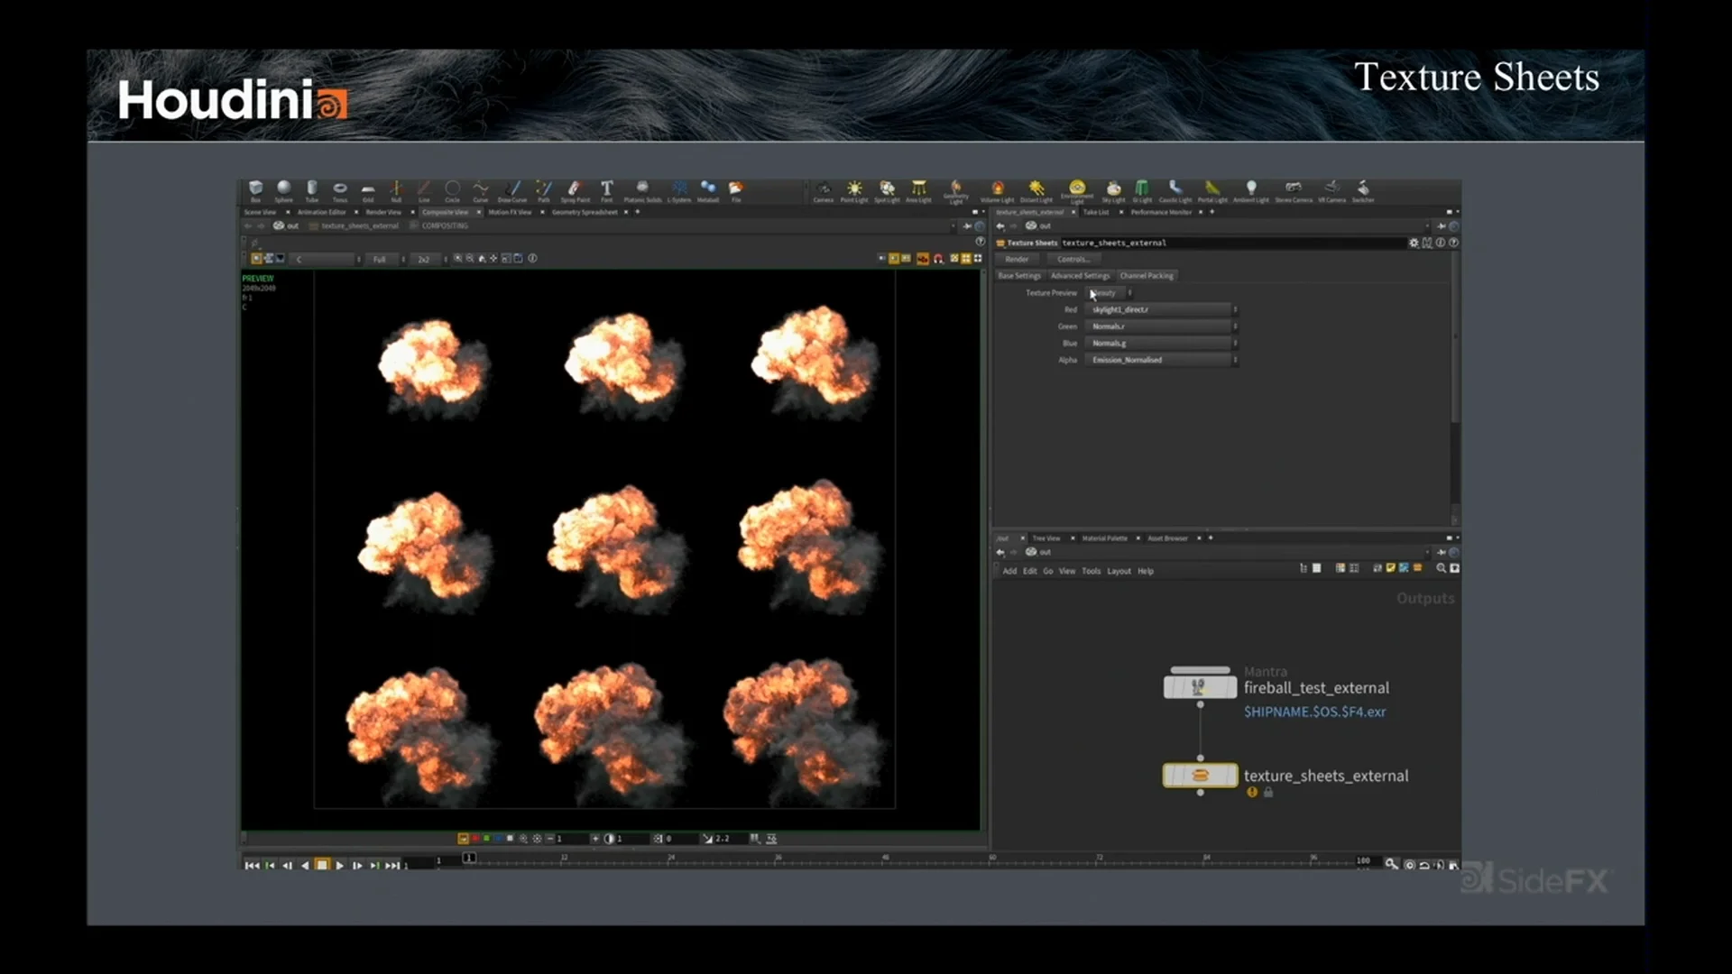Switch to the Geometry Spreadsheet tab

pyautogui.click(x=585, y=212)
